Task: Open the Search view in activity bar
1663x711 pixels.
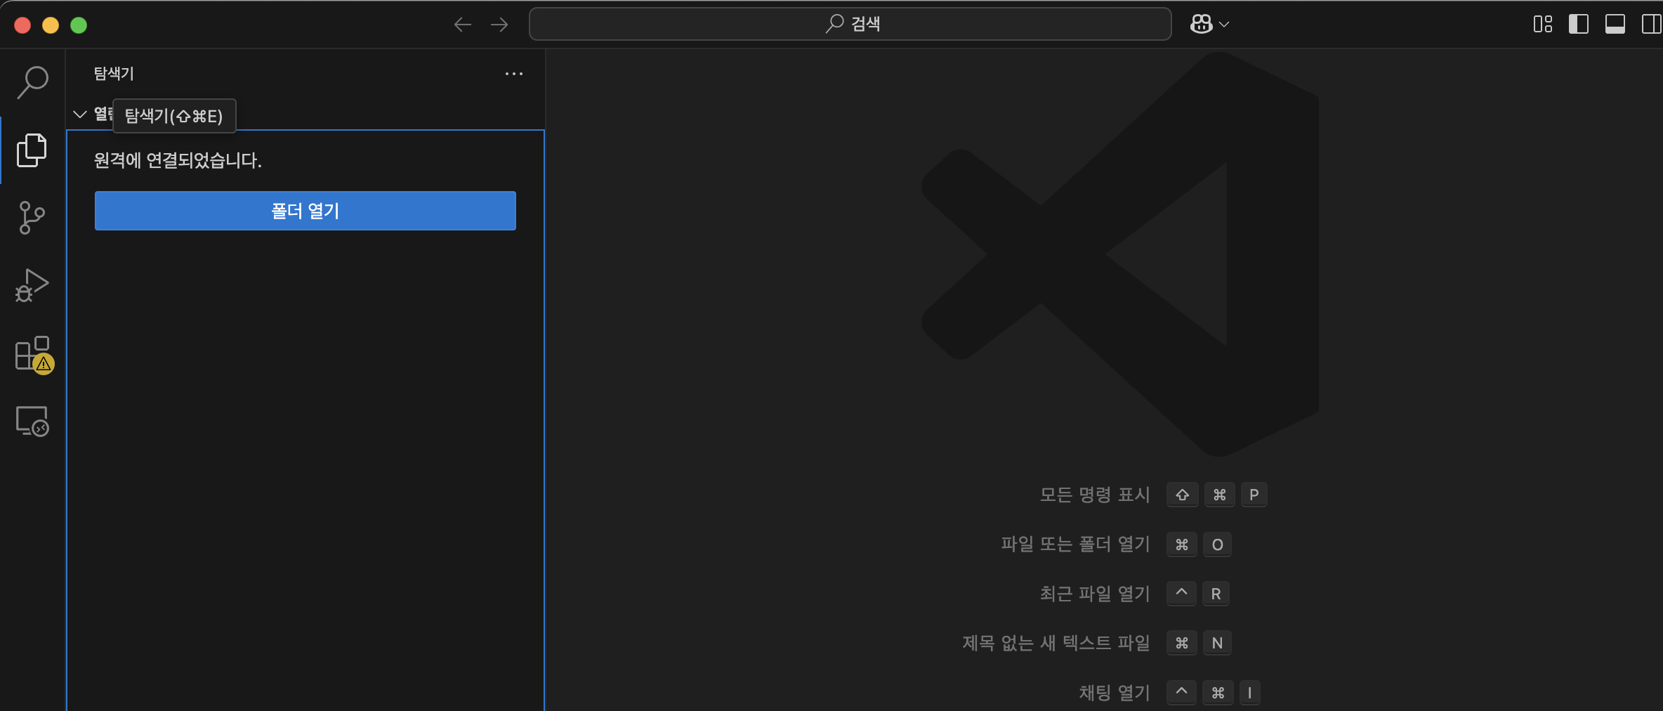Action: (x=32, y=82)
